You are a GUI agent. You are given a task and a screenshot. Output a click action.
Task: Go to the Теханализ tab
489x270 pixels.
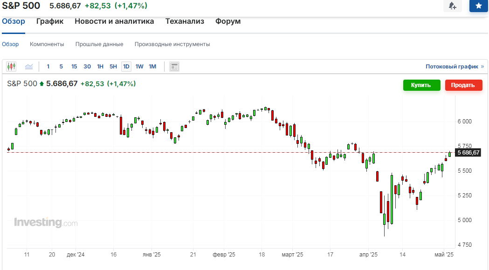tap(185, 21)
